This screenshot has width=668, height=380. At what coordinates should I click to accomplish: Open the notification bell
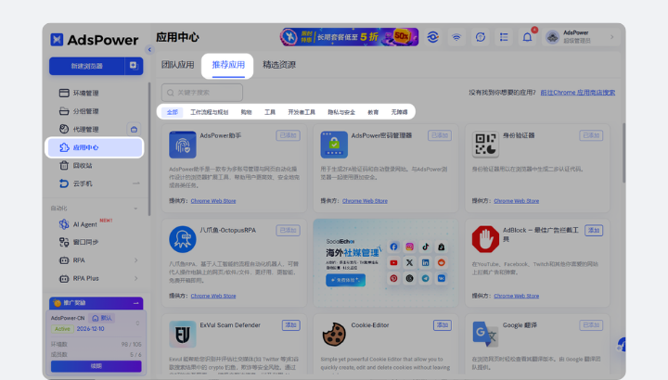527,37
